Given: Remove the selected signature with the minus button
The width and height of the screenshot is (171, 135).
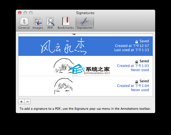Looking at the screenshot, I should pos(27,102).
